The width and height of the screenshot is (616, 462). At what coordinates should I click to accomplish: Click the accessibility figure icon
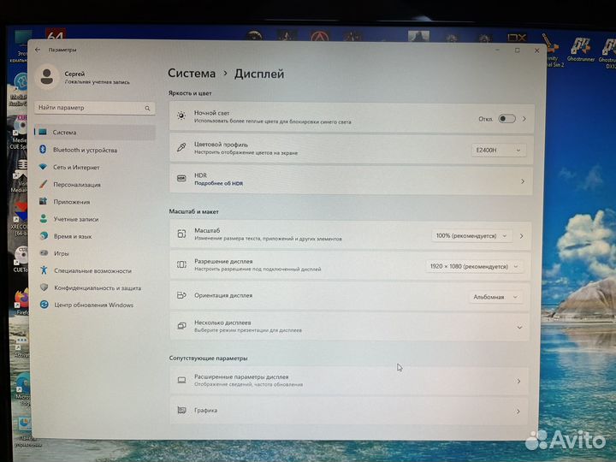coord(44,270)
